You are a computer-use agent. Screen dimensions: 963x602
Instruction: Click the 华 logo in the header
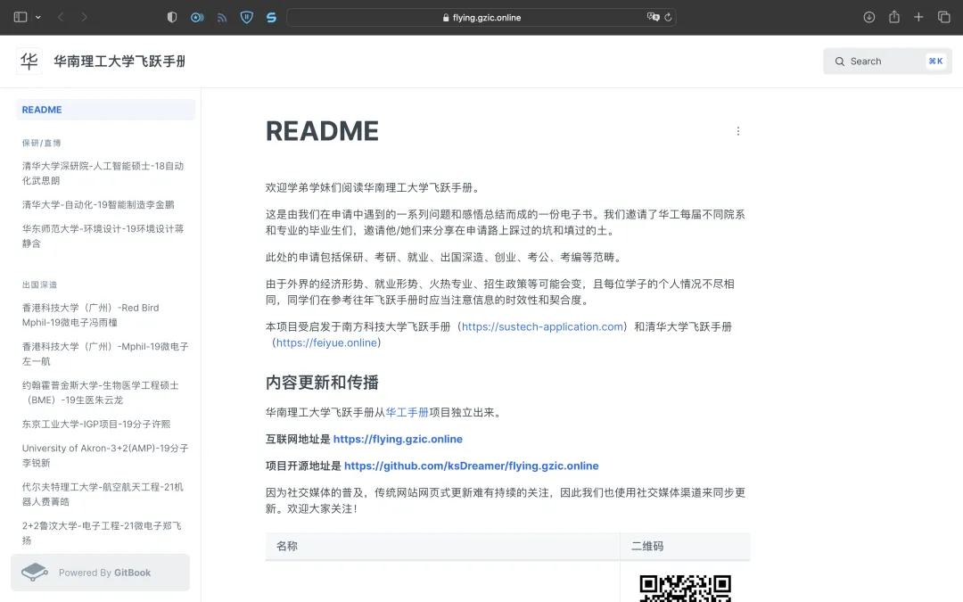pyautogui.click(x=29, y=62)
